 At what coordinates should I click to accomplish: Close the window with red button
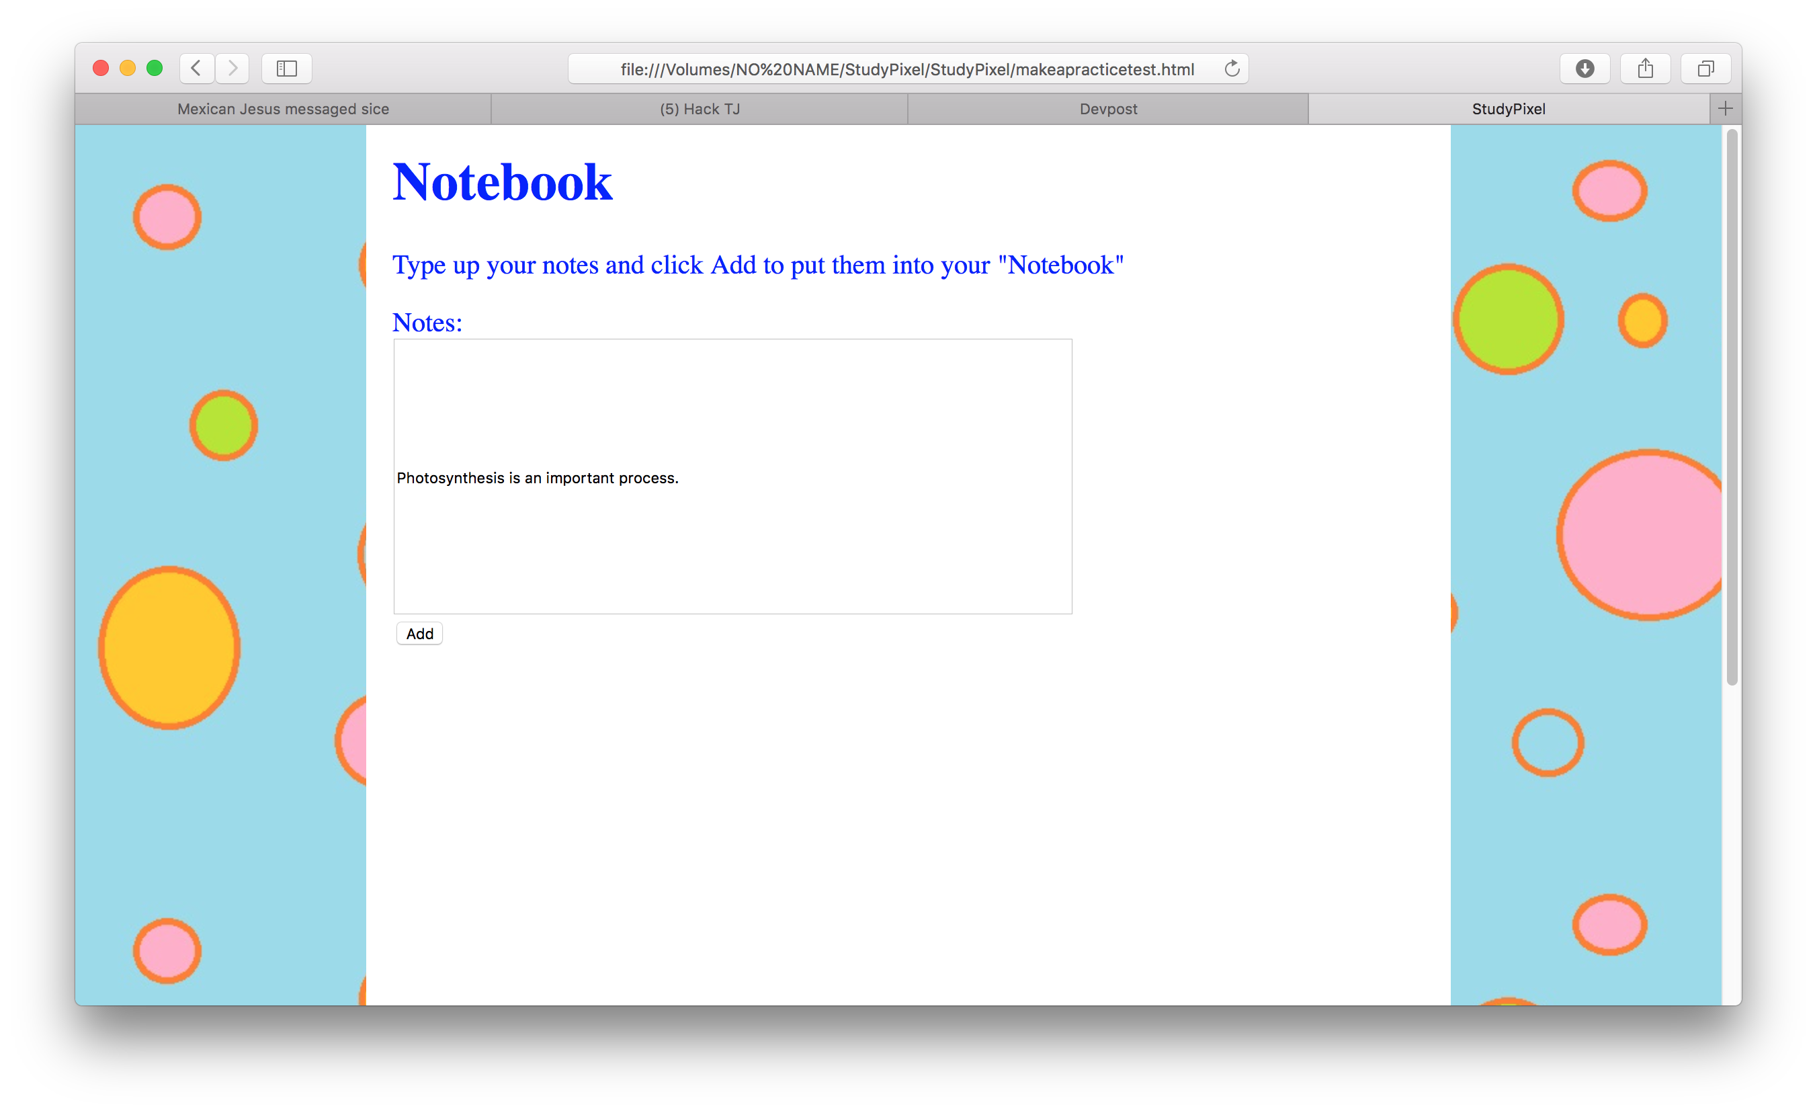tap(101, 69)
